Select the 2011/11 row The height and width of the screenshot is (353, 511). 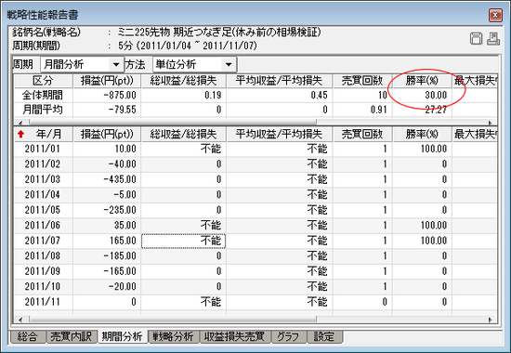[x=255, y=302]
